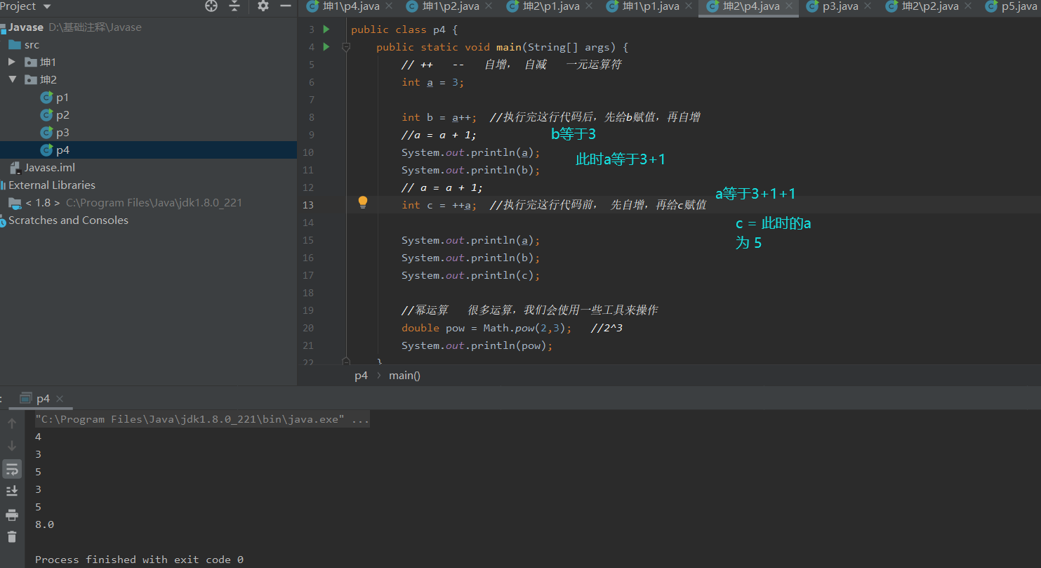Image resolution: width=1041 pixels, height=568 pixels.
Task: Select Scratches and Consoles node
Action: 68,220
